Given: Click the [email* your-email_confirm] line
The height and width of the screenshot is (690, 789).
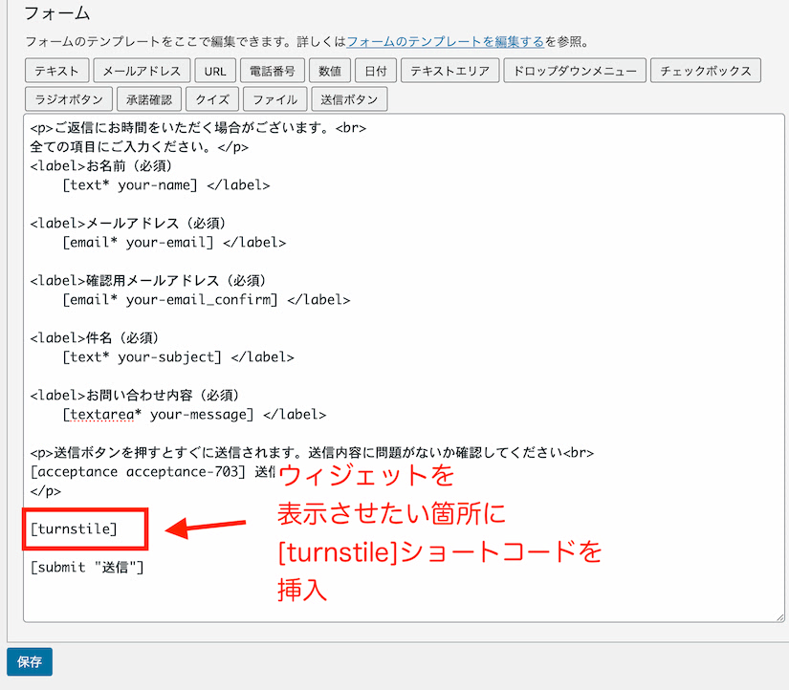Looking at the screenshot, I should [207, 300].
